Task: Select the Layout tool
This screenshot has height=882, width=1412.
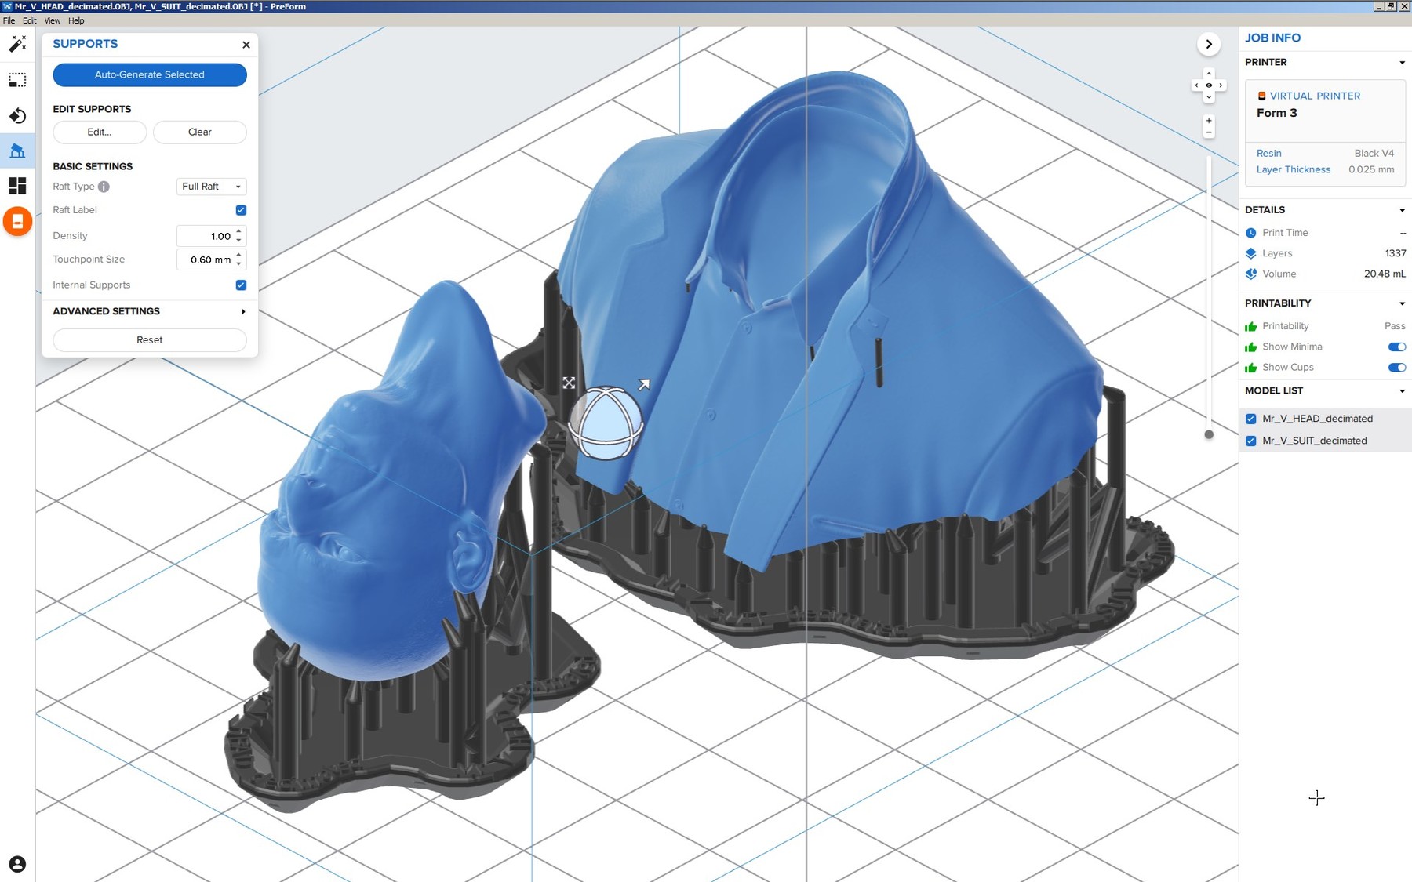Action: pyautogui.click(x=17, y=186)
